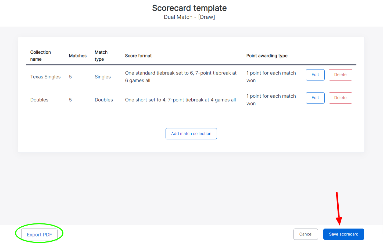The height and width of the screenshot is (243, 383).
Task: Click the Score format column header
Action: pos(138,56)
